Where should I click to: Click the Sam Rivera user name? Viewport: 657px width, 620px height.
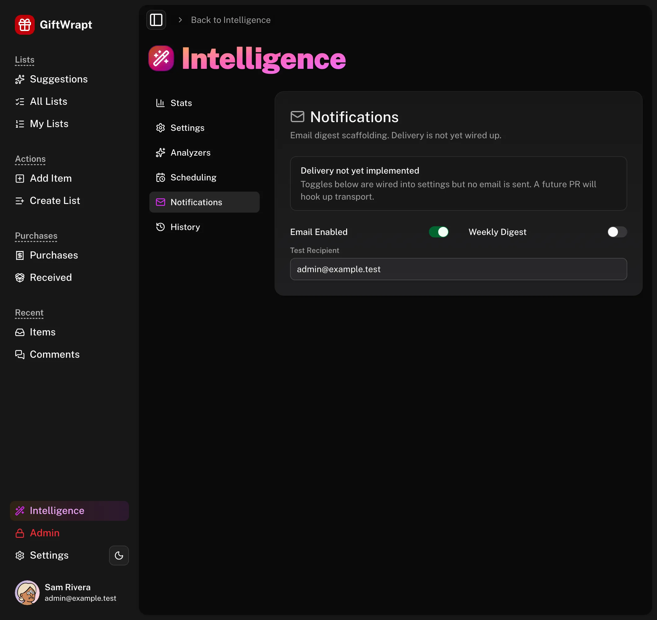click(68, 587)
